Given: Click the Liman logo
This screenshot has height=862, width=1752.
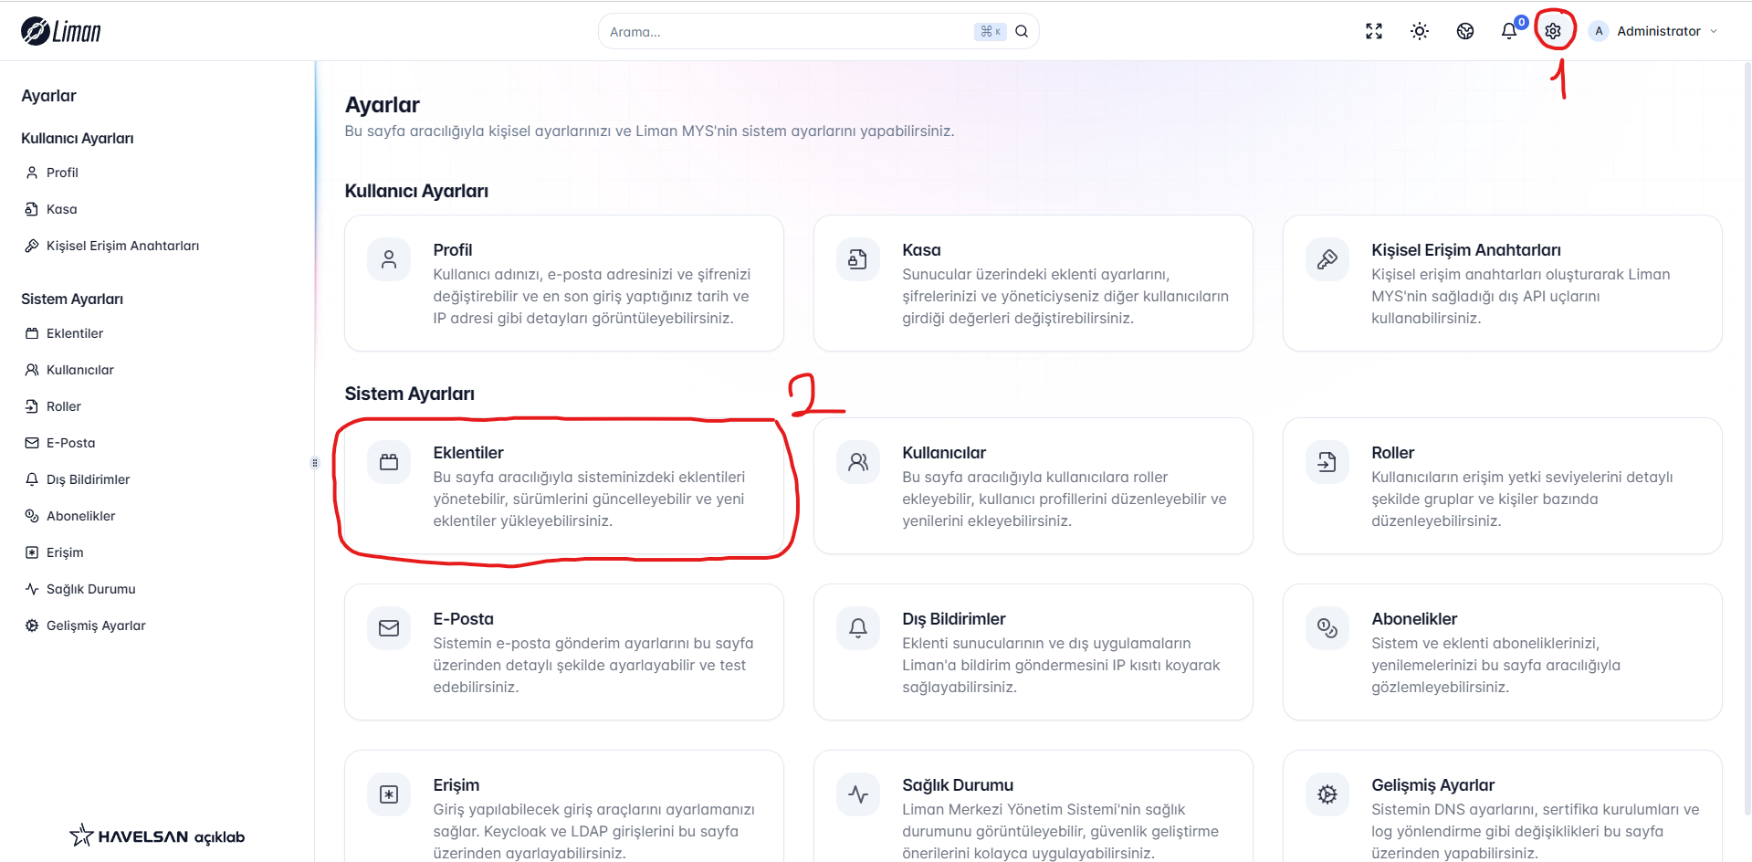Looking at the screenshot, I should click(61, 31).
